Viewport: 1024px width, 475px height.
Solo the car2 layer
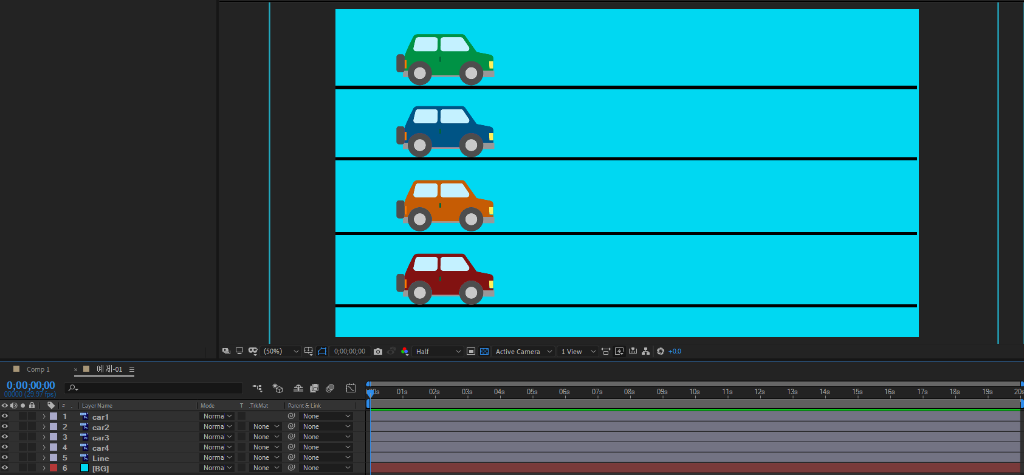22,426
